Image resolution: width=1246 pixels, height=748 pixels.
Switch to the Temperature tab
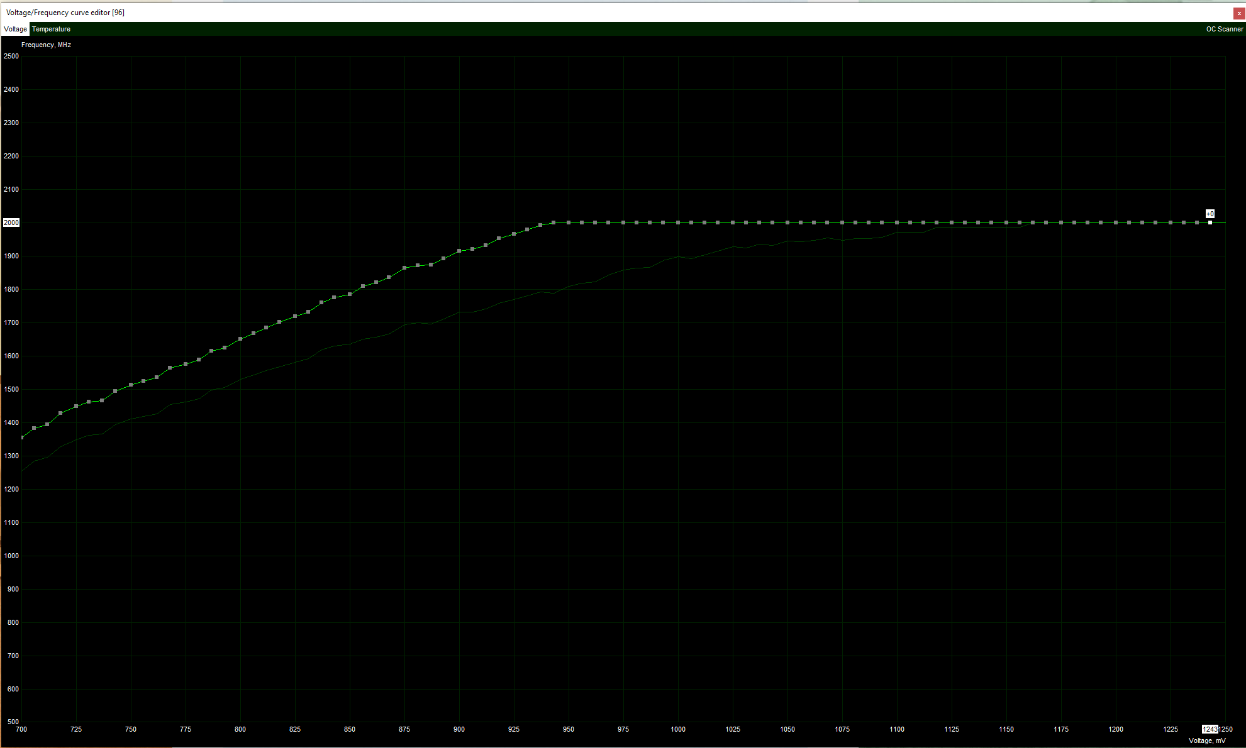point(51,29)
